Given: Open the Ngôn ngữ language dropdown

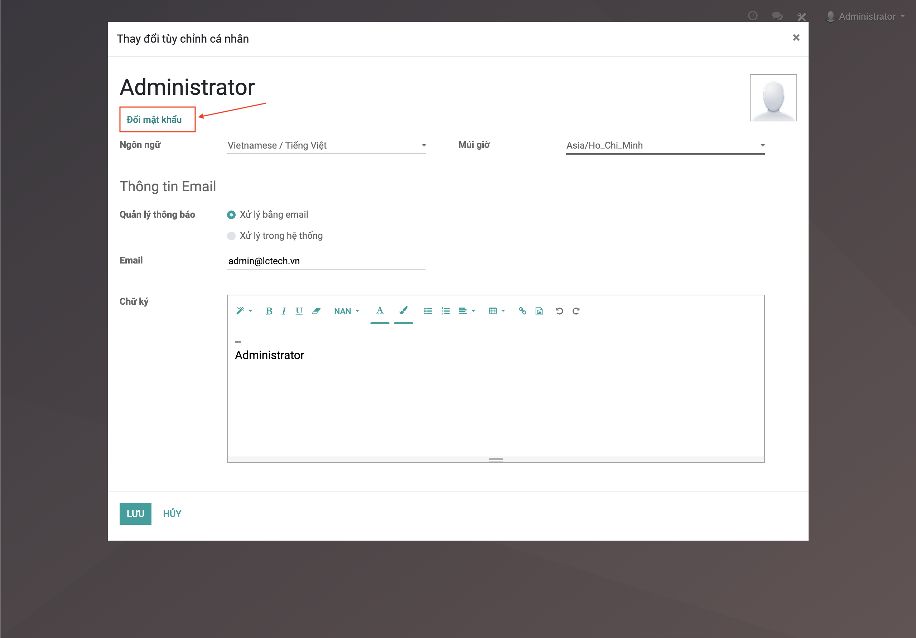Looking at the screenshot, I should [x=326, y=146].
